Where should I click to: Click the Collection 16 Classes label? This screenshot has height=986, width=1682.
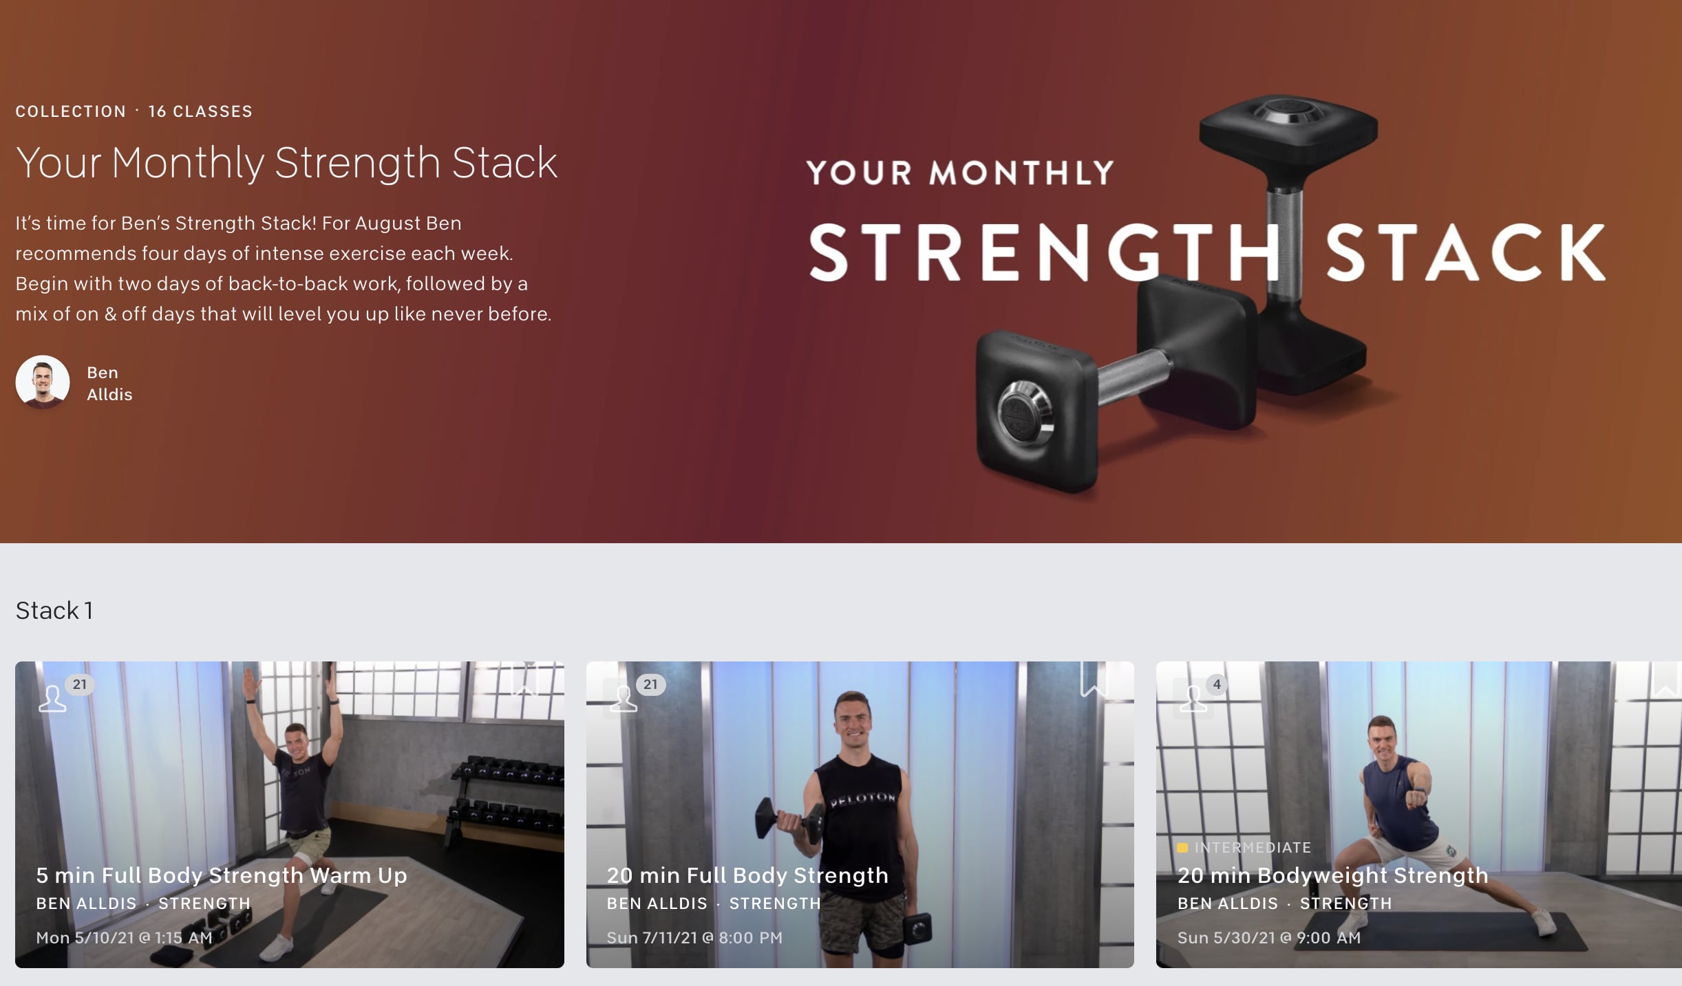tap(134, 111)
